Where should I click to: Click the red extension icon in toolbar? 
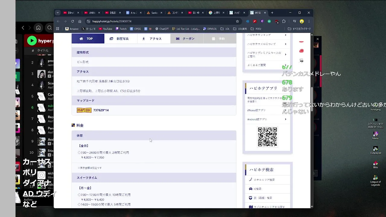click(255, 21)
